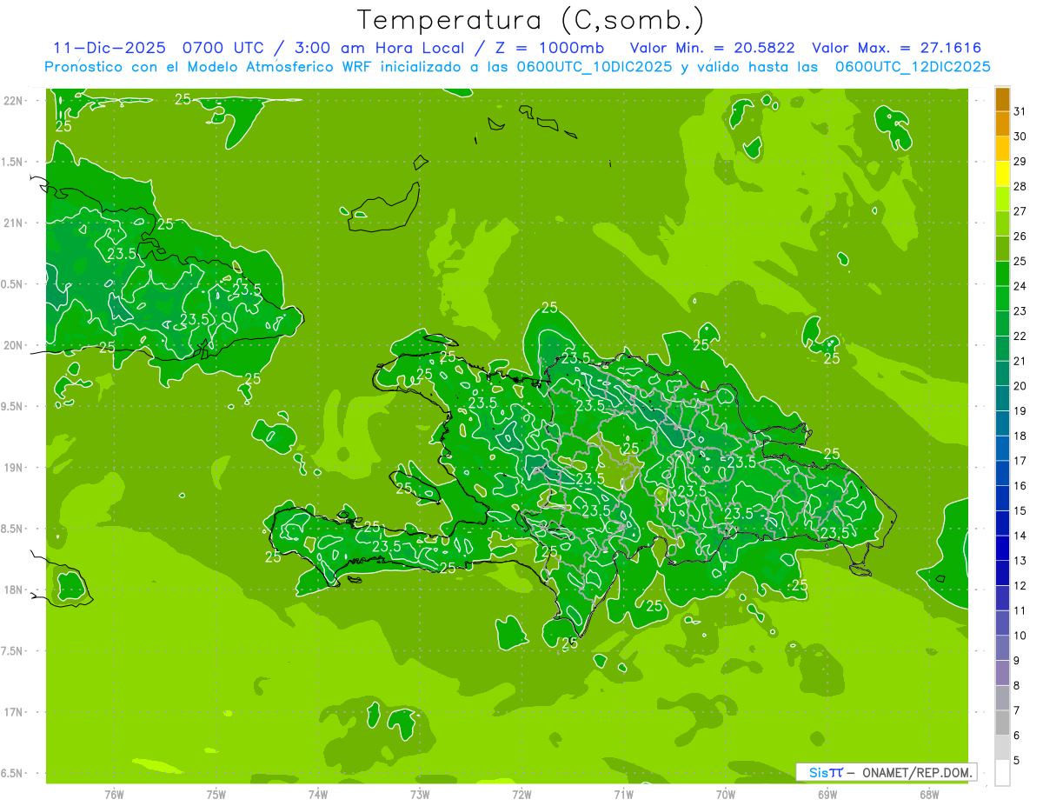Select the 'Valor Max. = 27.1616' text
Viewport: 1043px width, 806px height.
click(897, 48)
